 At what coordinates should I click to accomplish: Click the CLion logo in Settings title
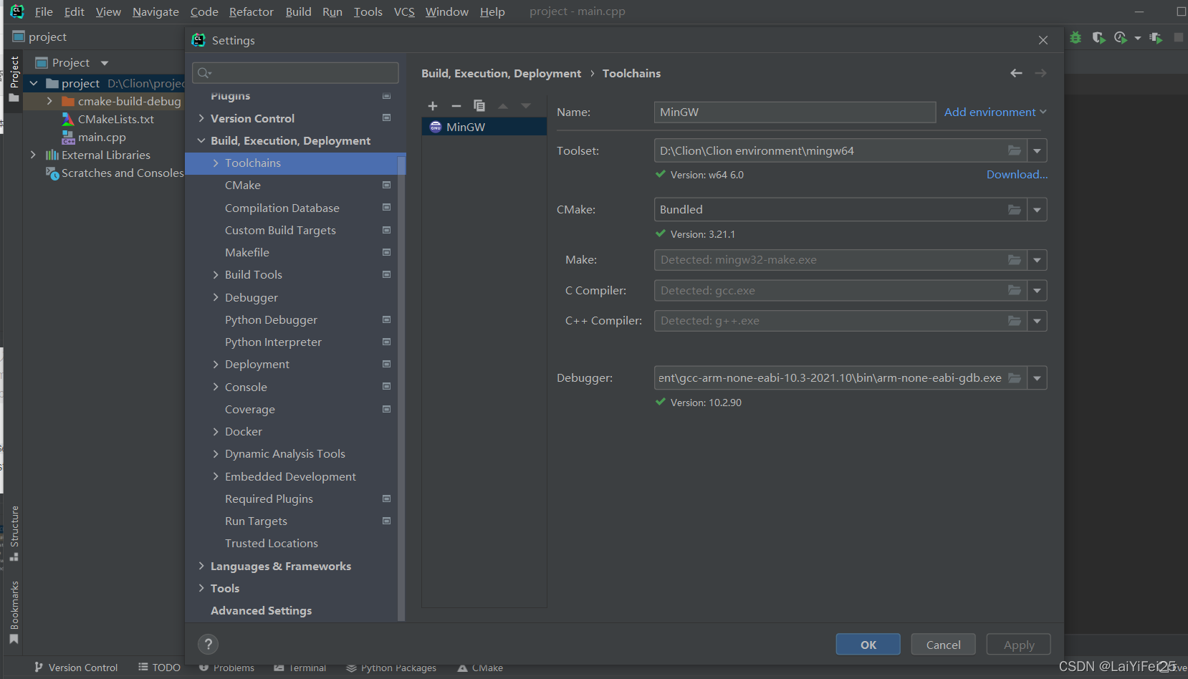(x=198, y=40)
